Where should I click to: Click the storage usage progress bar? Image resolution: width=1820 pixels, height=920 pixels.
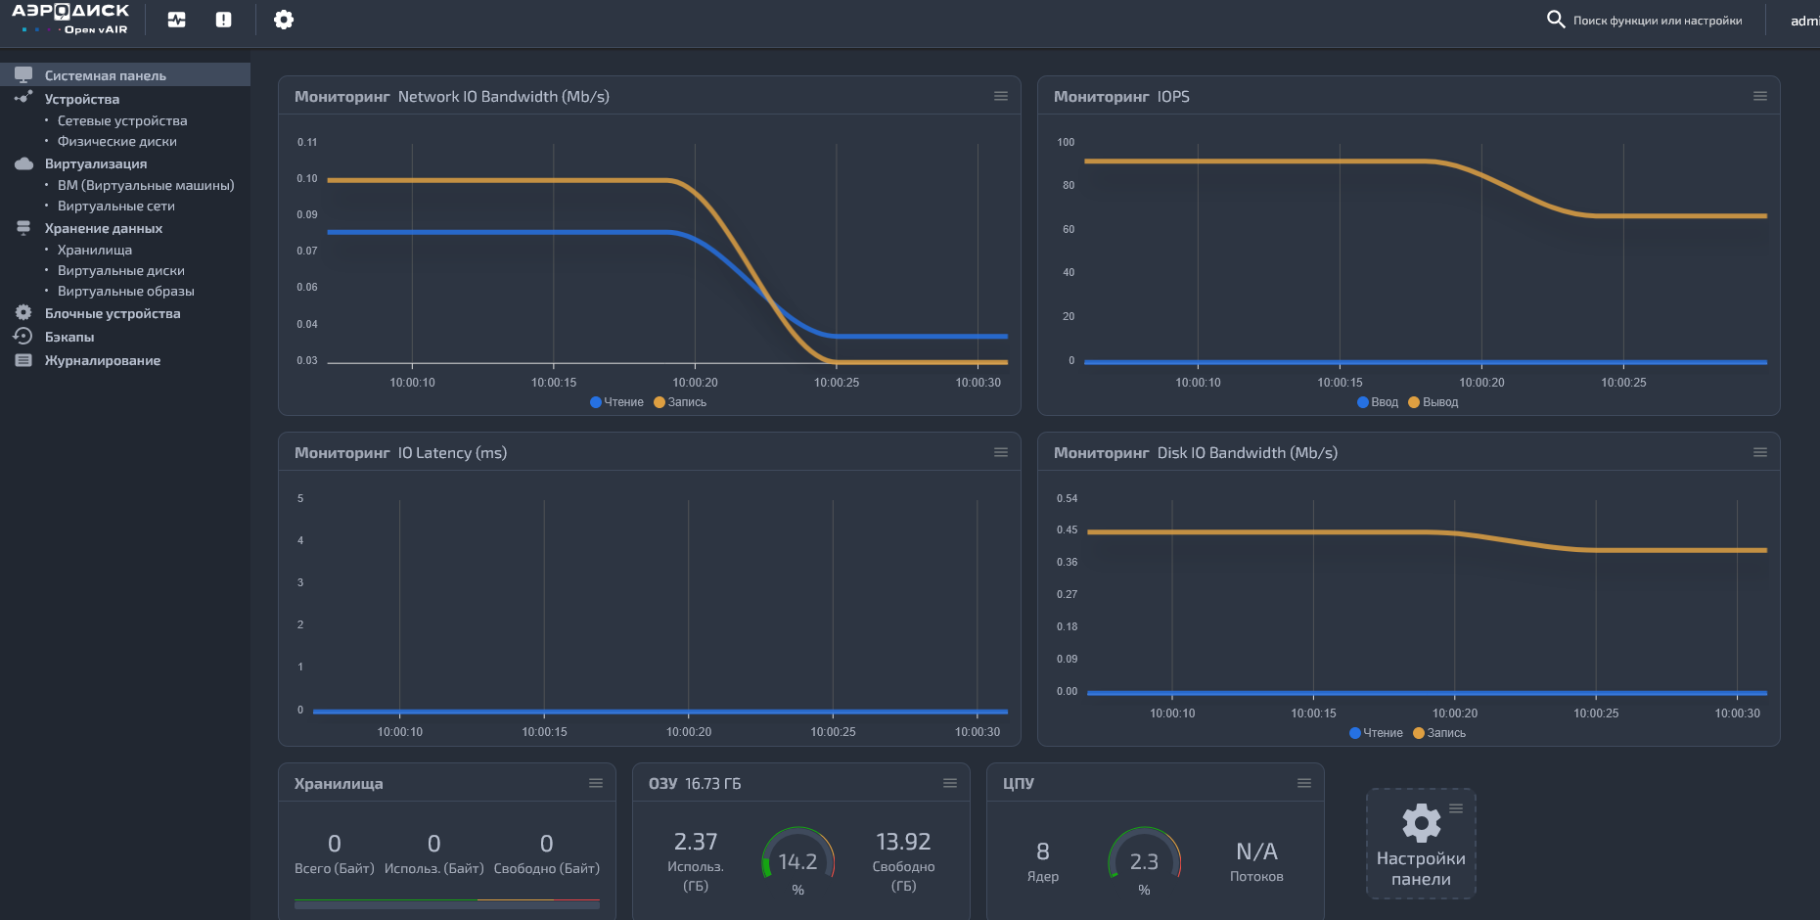446,904
